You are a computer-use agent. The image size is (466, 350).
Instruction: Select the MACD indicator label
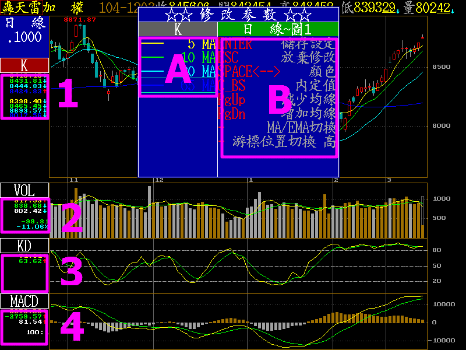[x=24, y=301]
